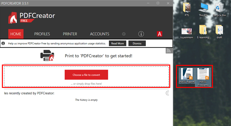This screenshot has width=231, height=126.
Task: Click the usage statistics info icon
Action: point(3,43)
